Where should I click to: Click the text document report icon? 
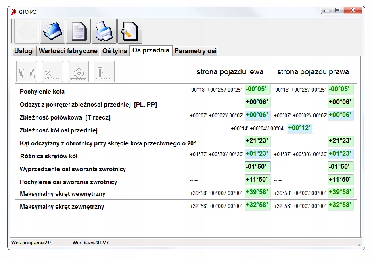point(78,31)
